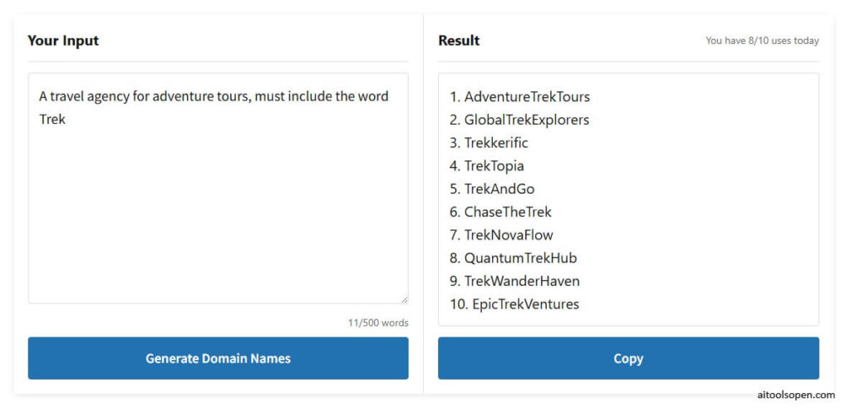Click the 11/500 words counter
Screen dimensions: 851x409
pyautogui.click(x=378, y=323)
